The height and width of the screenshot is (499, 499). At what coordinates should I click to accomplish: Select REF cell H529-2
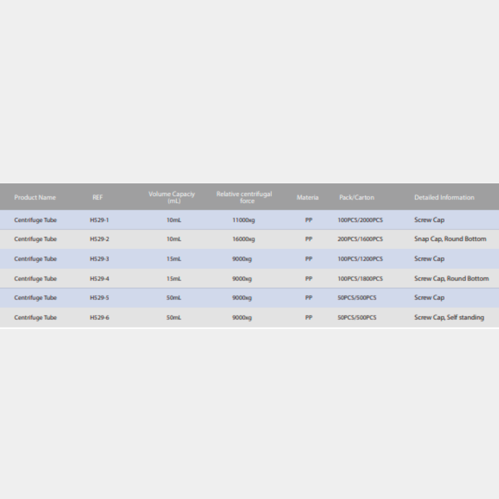pyautogui.click(x=99, y=239)
